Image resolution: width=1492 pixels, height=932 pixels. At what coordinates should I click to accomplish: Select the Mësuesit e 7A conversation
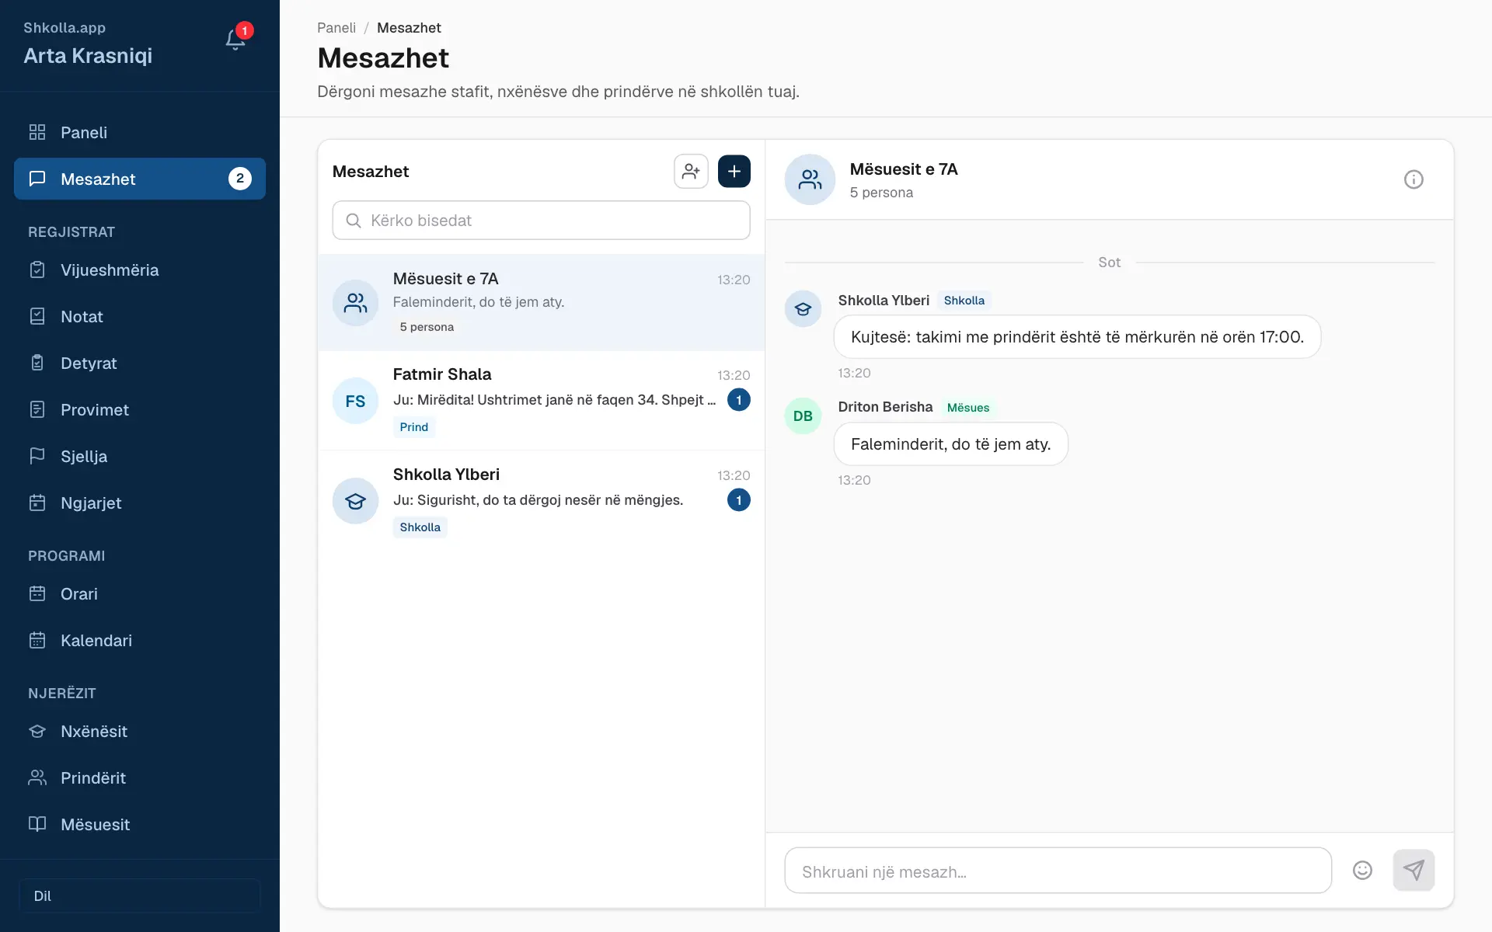tap(542, 303)
